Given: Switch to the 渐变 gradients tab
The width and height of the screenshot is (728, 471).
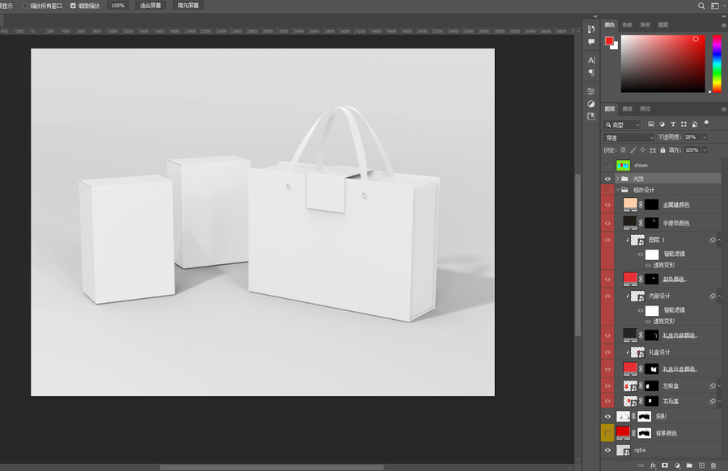Looking at the screenshot, I should tap(645, 24).
